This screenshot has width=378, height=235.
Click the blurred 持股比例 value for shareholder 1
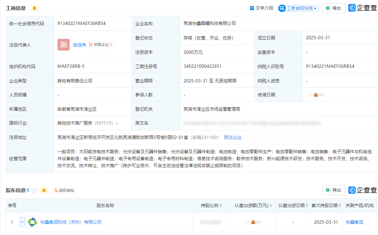coord(211,222)
